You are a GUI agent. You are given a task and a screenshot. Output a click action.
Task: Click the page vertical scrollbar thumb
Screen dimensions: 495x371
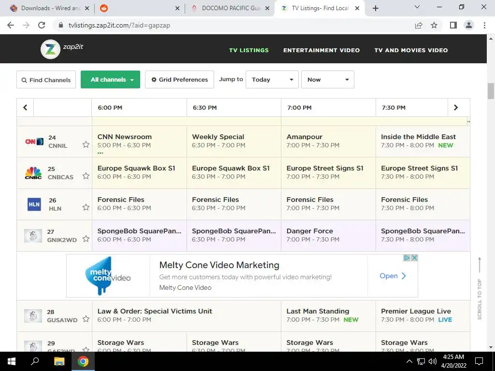tap(491, 91)
